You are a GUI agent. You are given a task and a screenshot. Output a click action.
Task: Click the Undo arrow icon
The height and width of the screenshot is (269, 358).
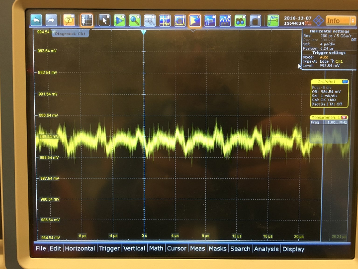point(36,20)
